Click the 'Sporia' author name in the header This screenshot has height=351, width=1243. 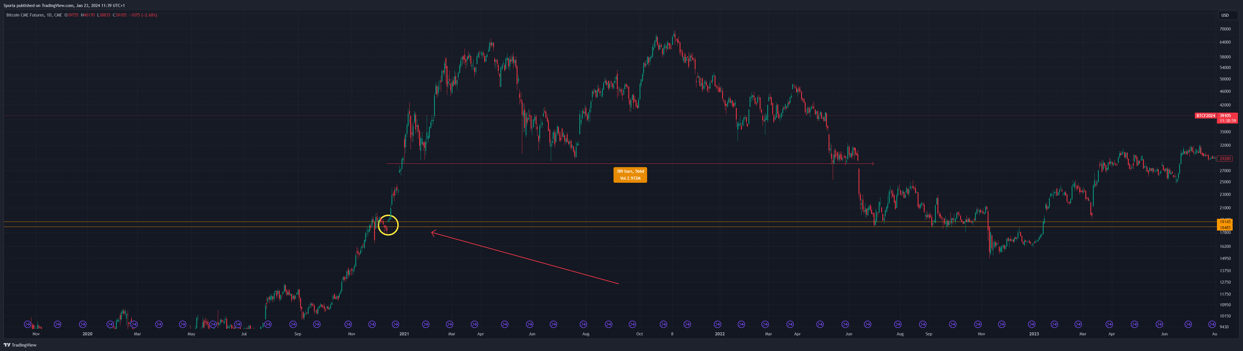[x=10, y=6]
